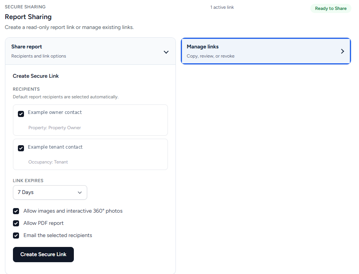Click the 'Example owner contact' name
Viewport: 359px width, 274px height.
pyautogui.click(x=55, y=112)
